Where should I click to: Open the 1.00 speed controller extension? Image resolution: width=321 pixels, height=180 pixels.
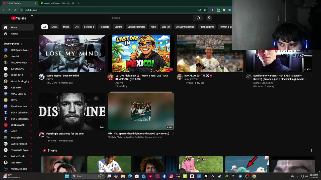coord(218,10)
